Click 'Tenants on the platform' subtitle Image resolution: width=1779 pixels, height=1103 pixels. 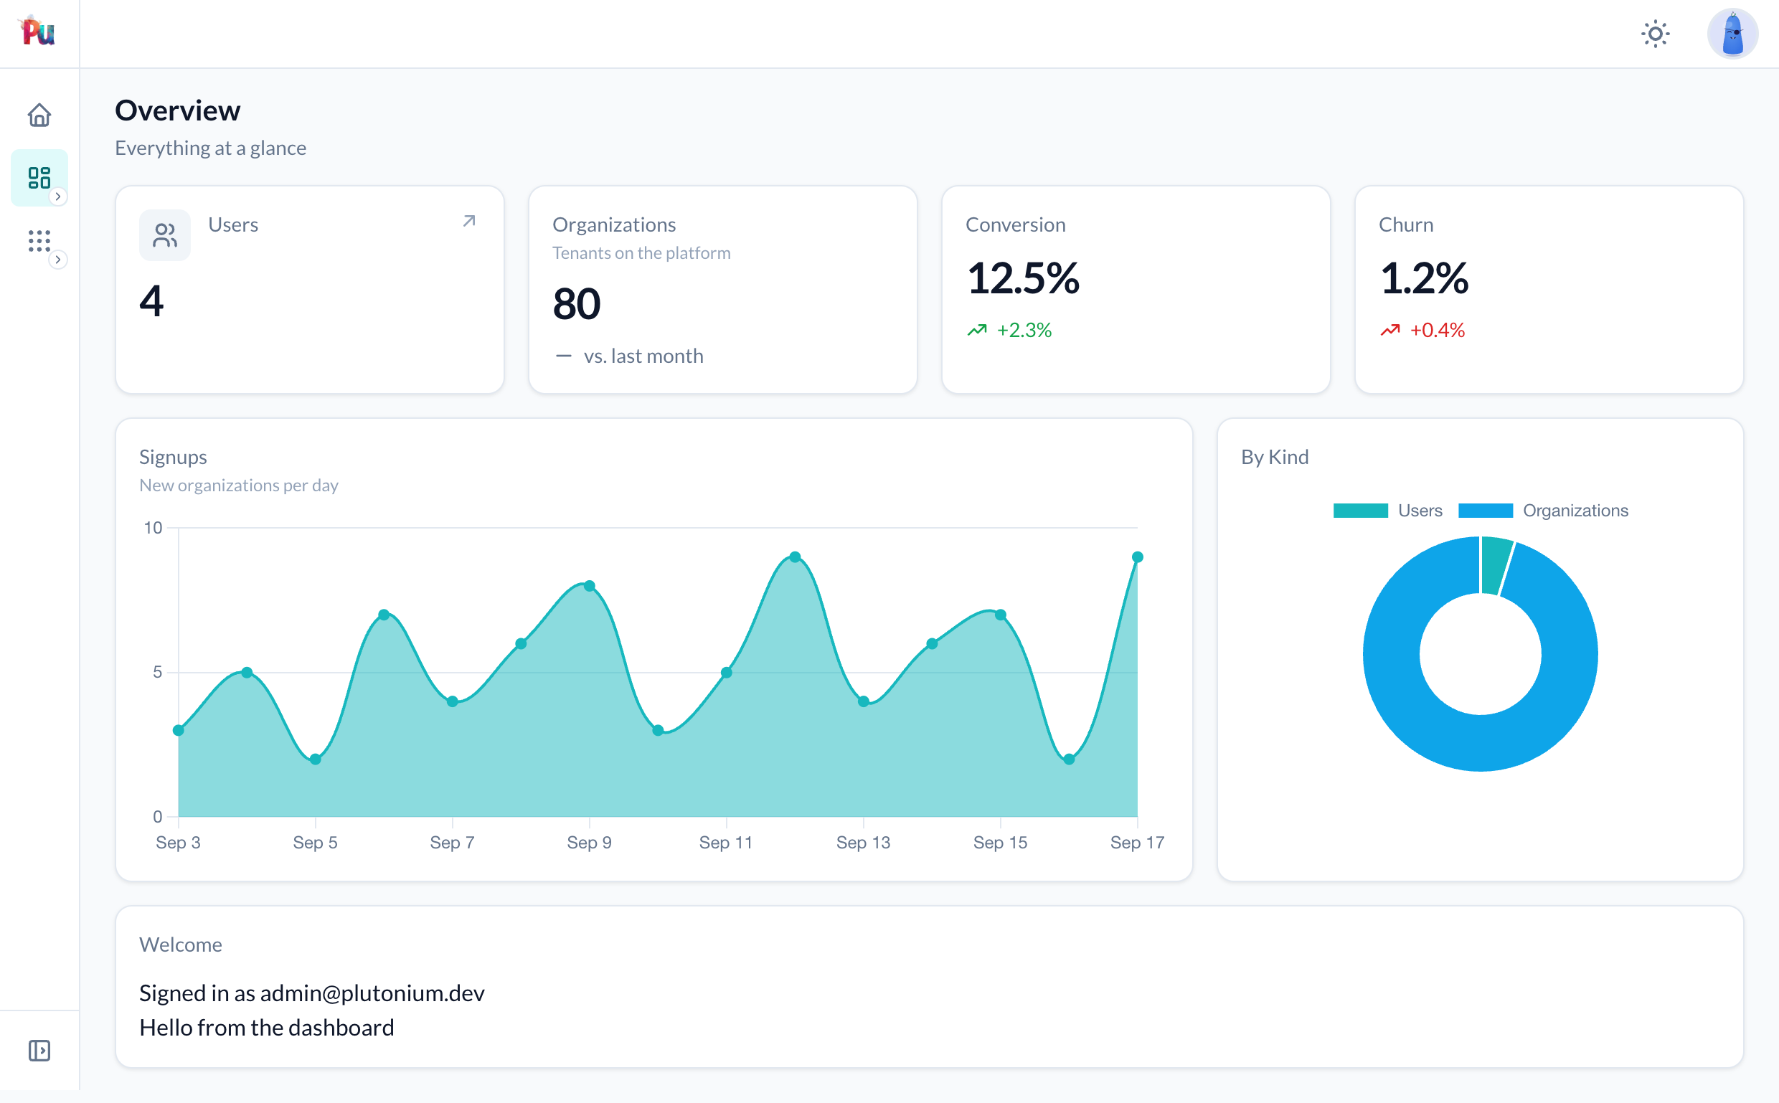(x=641, y=253)
